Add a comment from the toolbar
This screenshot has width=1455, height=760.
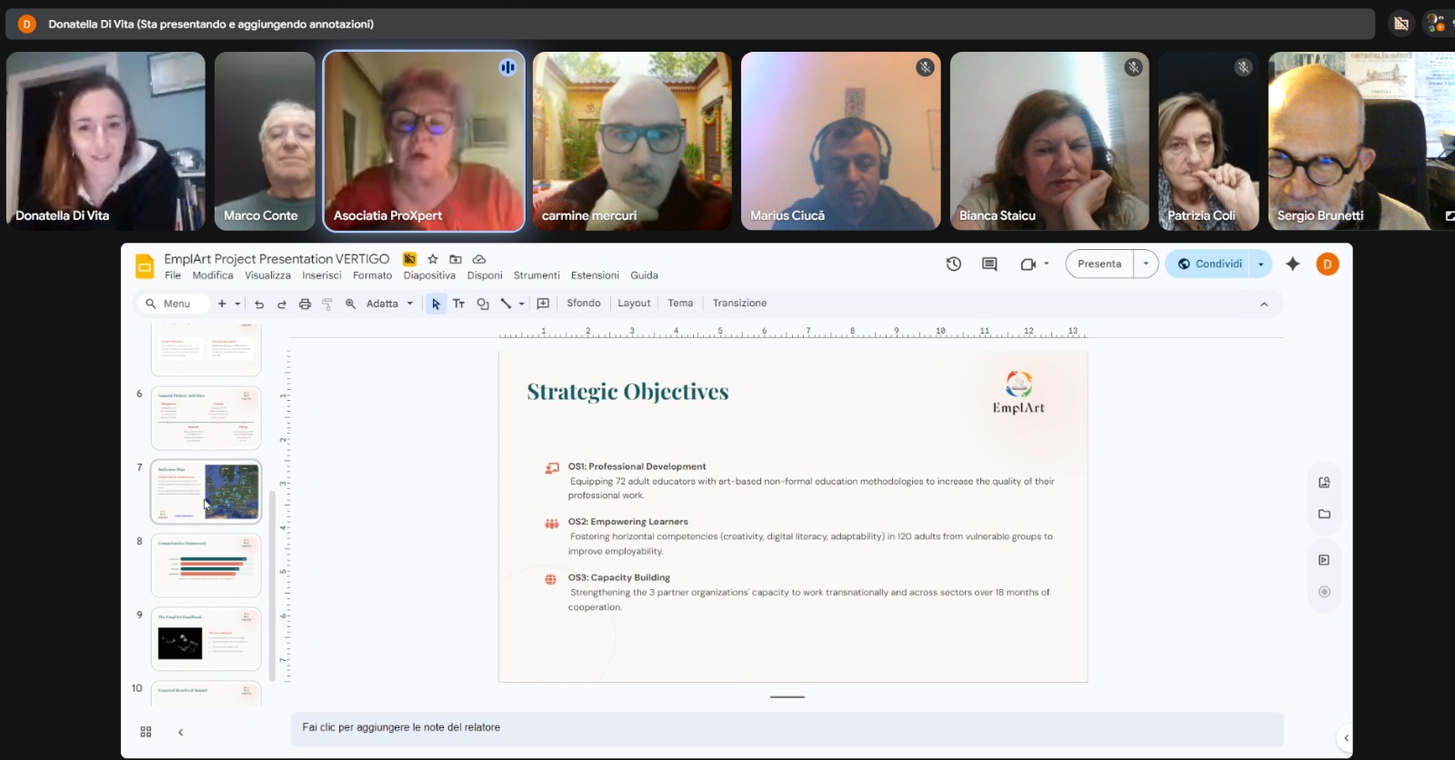pyautogui.click(x=543, y=304)
